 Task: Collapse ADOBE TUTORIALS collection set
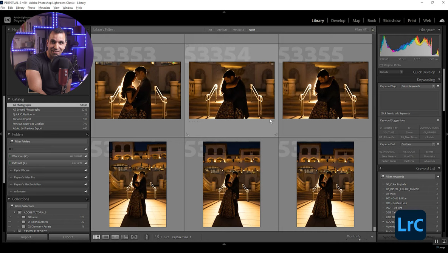tap(15, 212)
